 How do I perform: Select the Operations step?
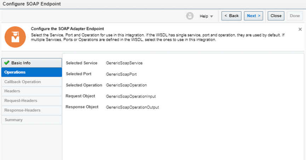click(x=31, y=72)
